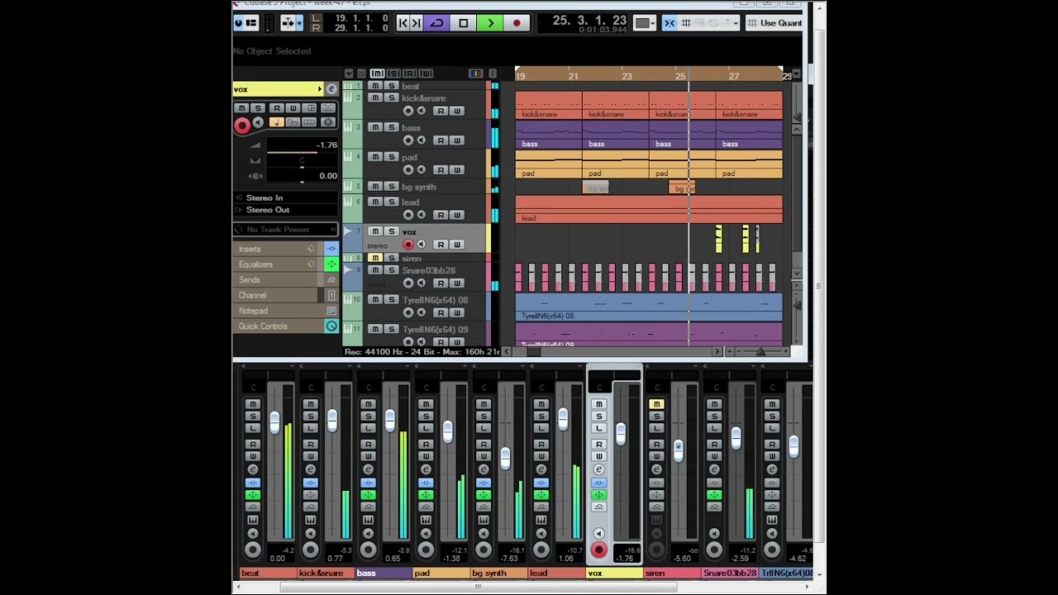
Task: Jump to project end in transport
Action: [x=416, y=23]
